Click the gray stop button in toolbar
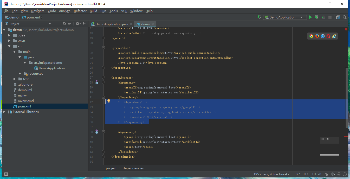This screenshot has width=350, height=179. pos(330,17)
